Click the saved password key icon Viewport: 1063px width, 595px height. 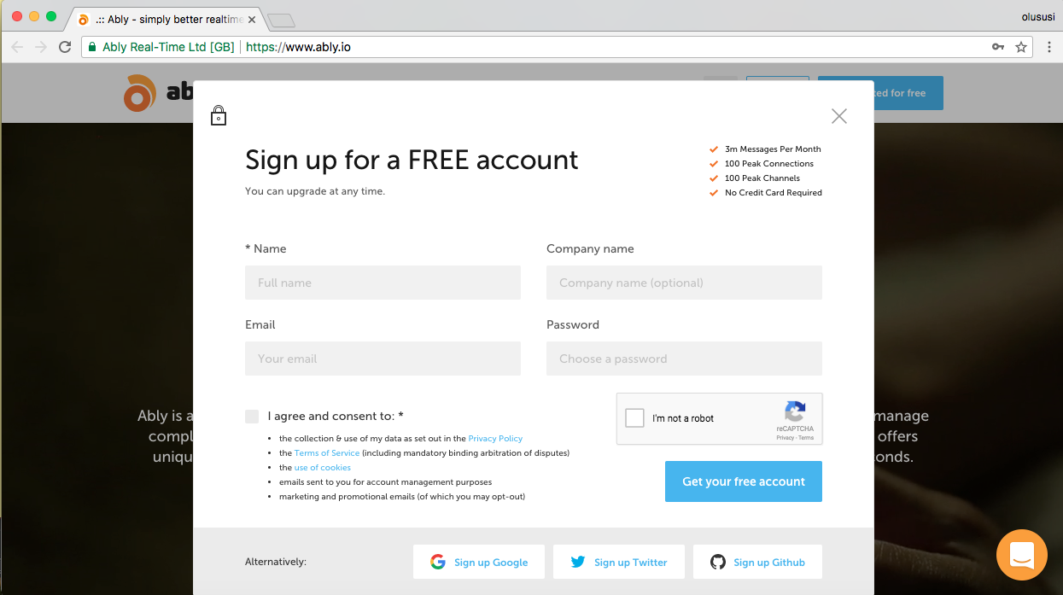(997, 47)
